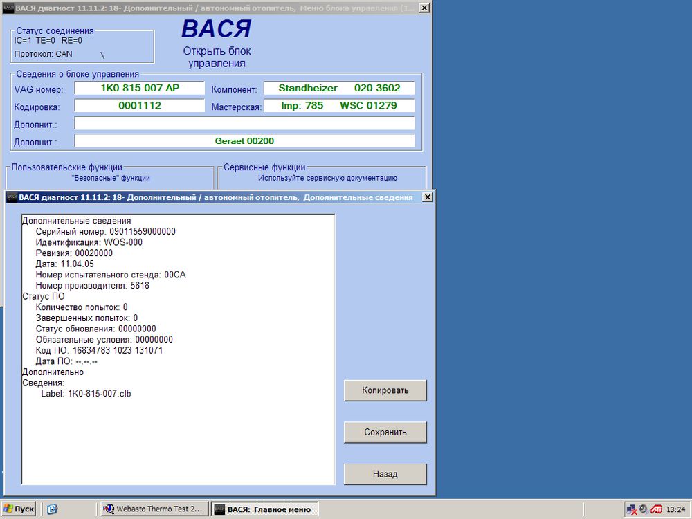Image resolution: width=692 pixels, height=519 pixels.
Task: Click the Дата ПО line
Action: pyautogui.click(x=66, y=361)
